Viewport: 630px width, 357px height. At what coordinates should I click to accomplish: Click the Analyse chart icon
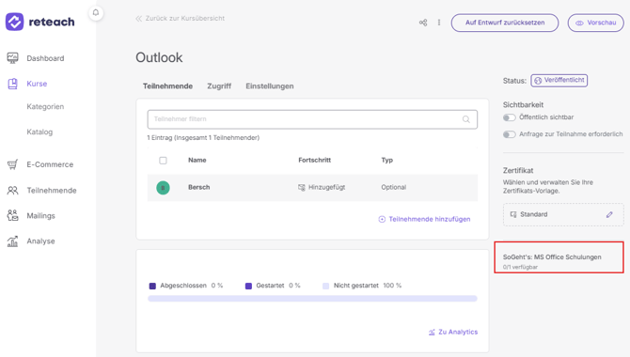pyautogui.click(x=12, y=241)
